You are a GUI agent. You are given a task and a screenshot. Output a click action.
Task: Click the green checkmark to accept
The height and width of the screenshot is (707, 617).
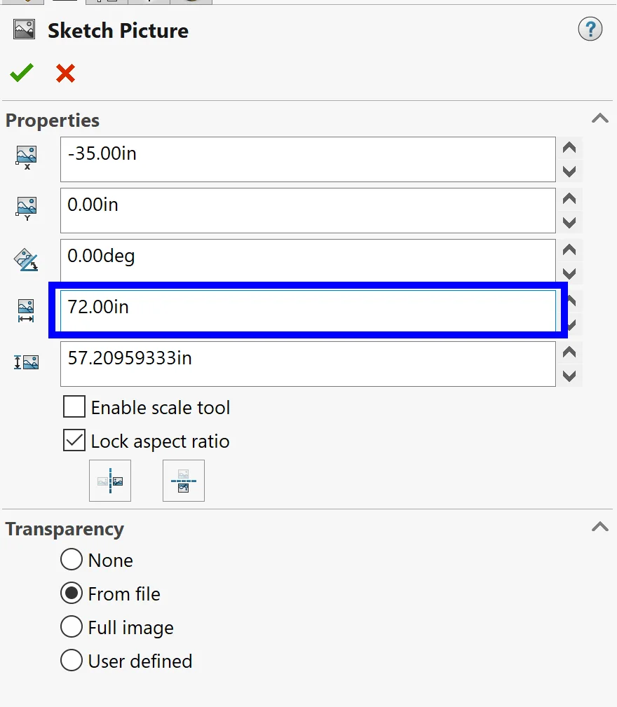22,73
